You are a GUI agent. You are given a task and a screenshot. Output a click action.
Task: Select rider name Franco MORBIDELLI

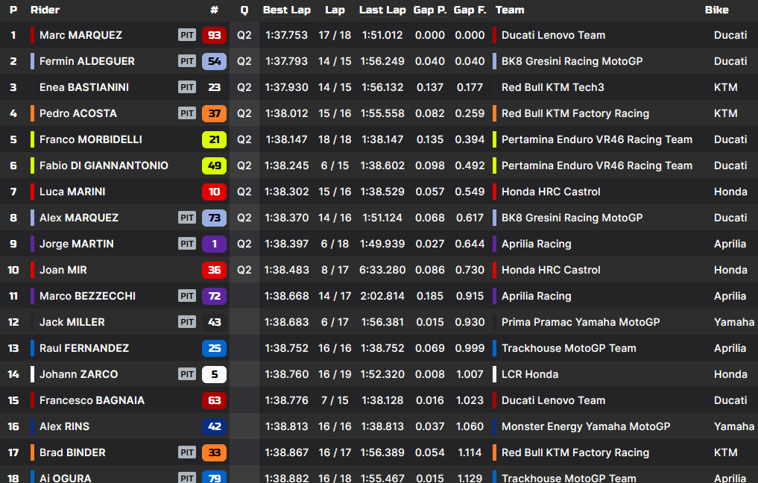pos(91,139)
